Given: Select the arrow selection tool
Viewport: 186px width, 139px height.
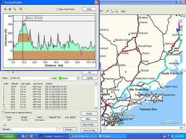Looking at the screenshot, I should 117,11.
